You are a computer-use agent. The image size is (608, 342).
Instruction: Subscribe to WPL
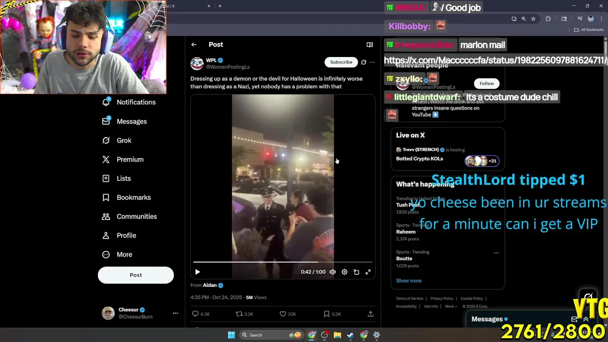click(341, 62)
